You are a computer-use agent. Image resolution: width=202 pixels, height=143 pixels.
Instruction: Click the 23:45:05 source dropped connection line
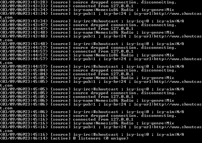(x=88, y=93)
